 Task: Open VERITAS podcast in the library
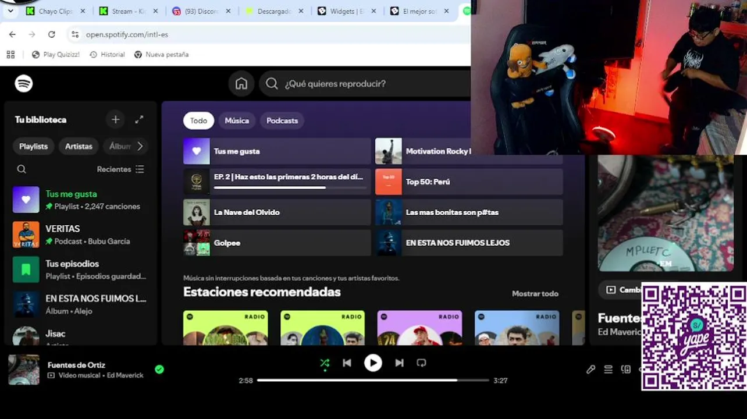click(x=80, y=235)
